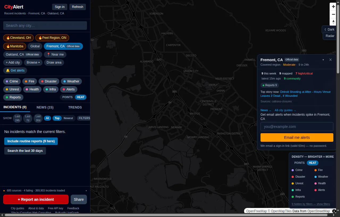Image resolution: width=340 pixels, height=217 pixels.
Task: Open the Free API key footer link
Action: click(56, 208)
